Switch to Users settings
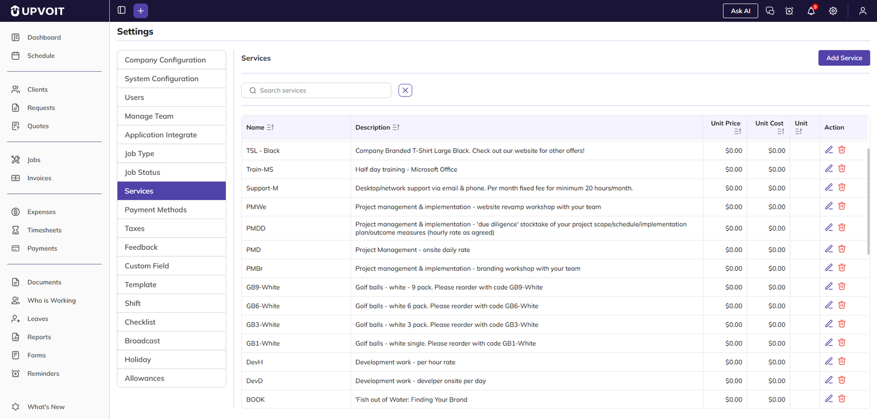Image resolution: width=877 pixels, height=419 pixels. point(172,97)
